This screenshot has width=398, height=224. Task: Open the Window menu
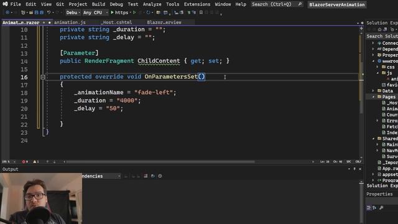[x=223, y=4]
